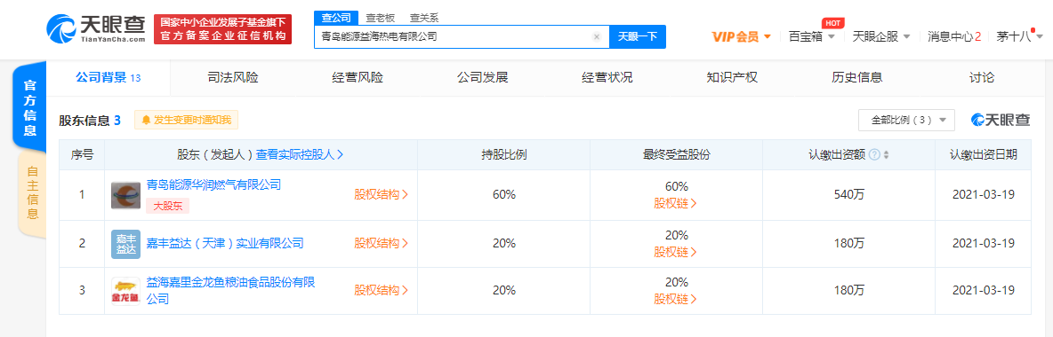Clear the search box with the X icon
Screen dimensions: 1053x337
pos(597,37)
